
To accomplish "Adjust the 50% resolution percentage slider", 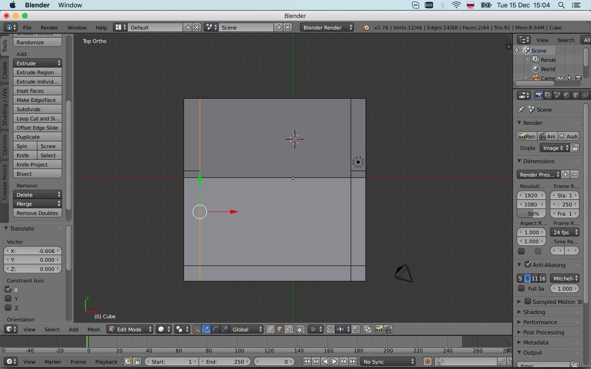I will (x=533, y=214).
